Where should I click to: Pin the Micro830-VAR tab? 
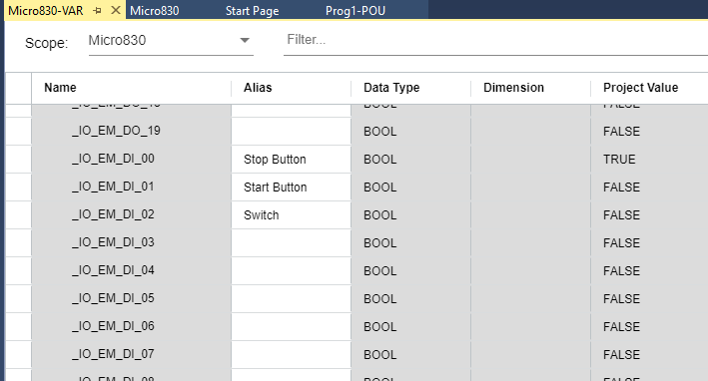(x=97, y=11)
